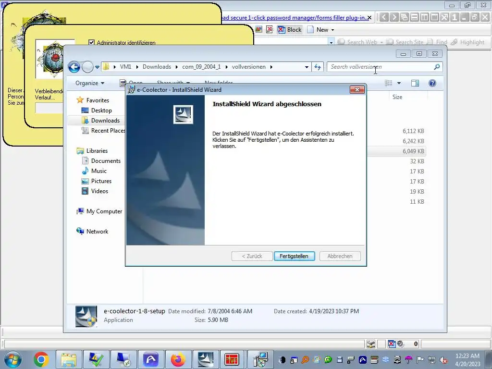This screenshot has height=369, width=492.
Task: Click Fertigstellen to finish the installer
Action: tap(294, 256)
